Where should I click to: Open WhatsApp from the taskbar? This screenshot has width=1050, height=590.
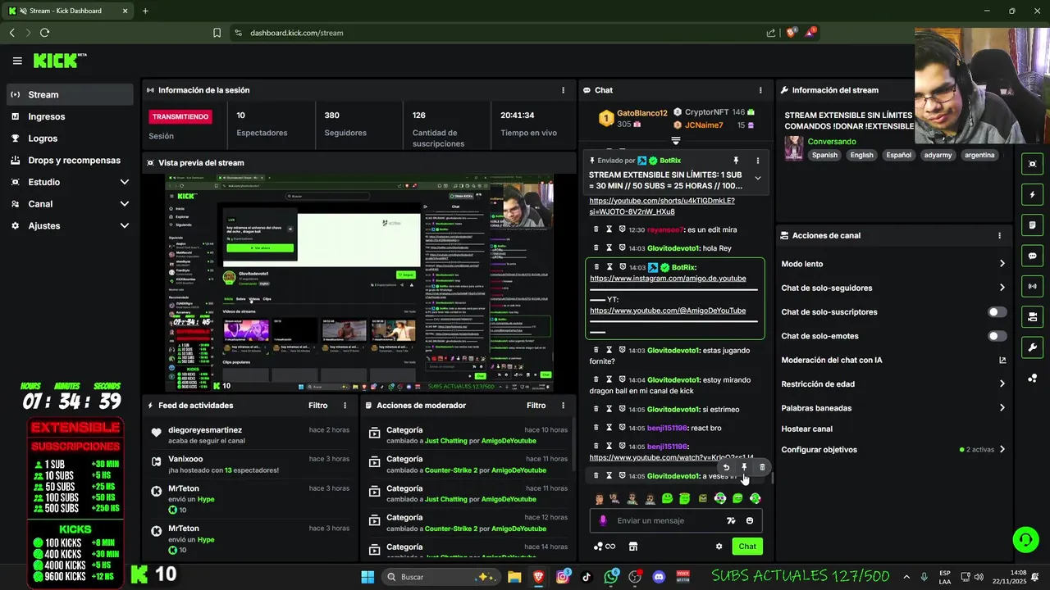pos(611,577)
